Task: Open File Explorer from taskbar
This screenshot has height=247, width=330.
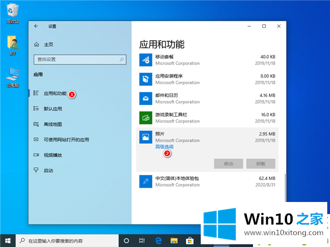Action: (174, 241)
